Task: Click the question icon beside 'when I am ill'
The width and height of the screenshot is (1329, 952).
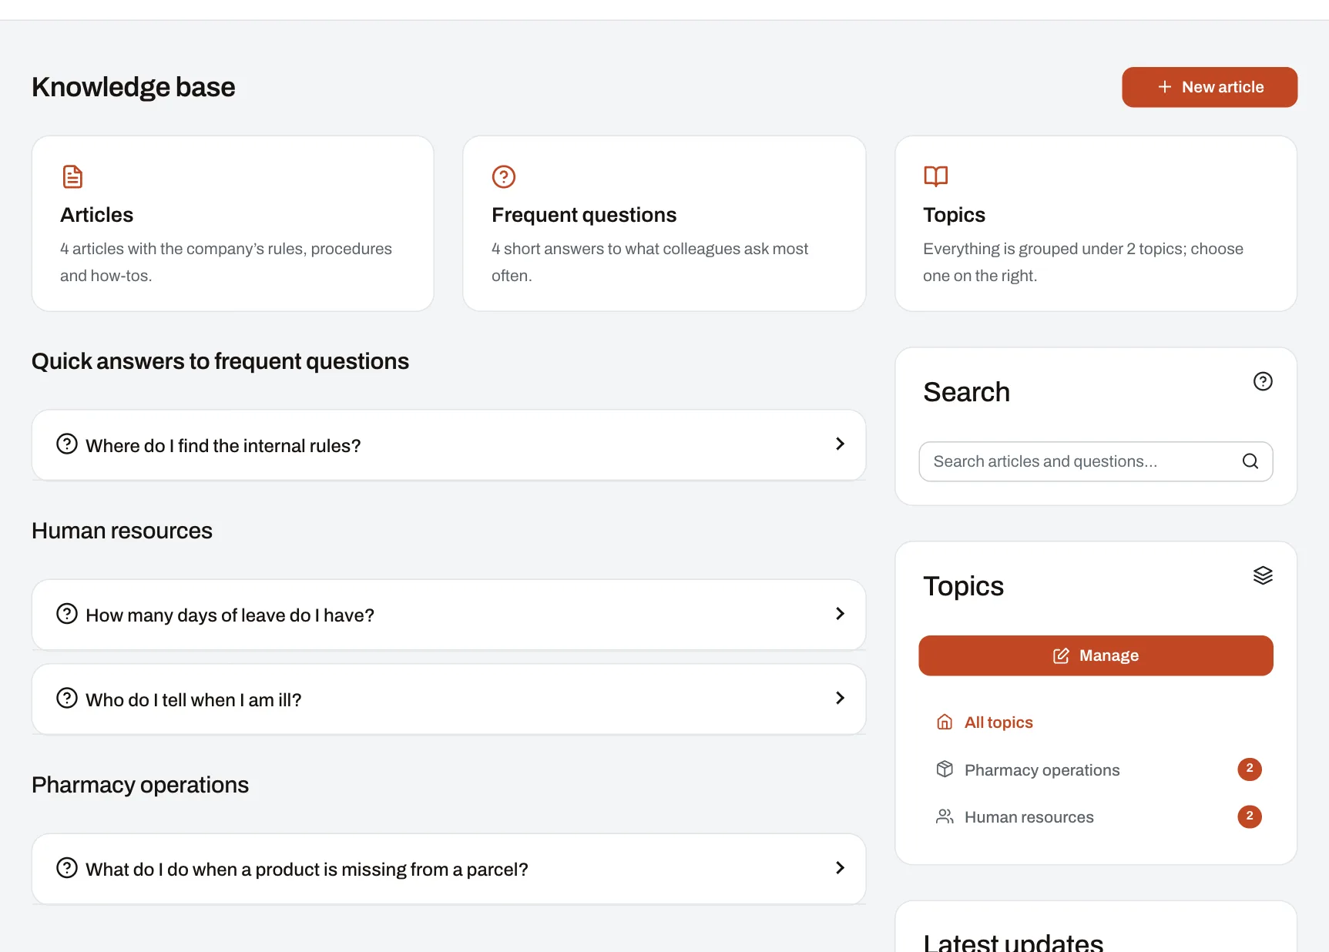Action: (x=67, y=699)
